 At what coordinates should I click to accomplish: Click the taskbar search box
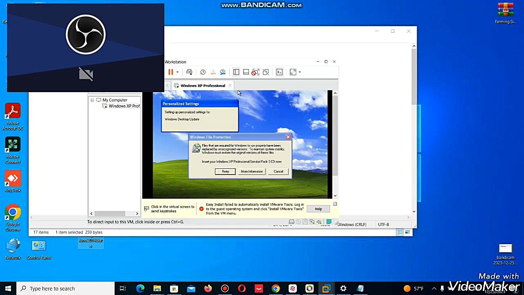coord(66,288)
